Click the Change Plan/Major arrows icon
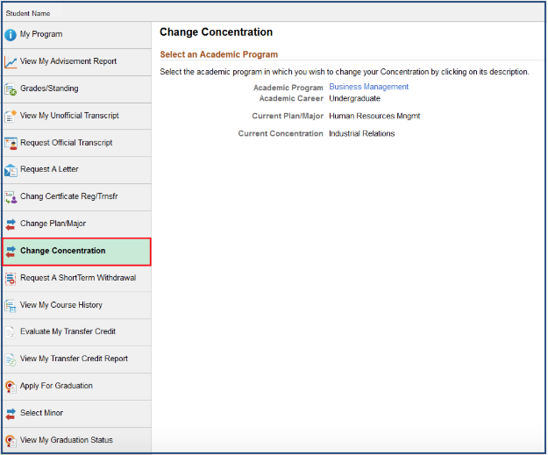 11,224
